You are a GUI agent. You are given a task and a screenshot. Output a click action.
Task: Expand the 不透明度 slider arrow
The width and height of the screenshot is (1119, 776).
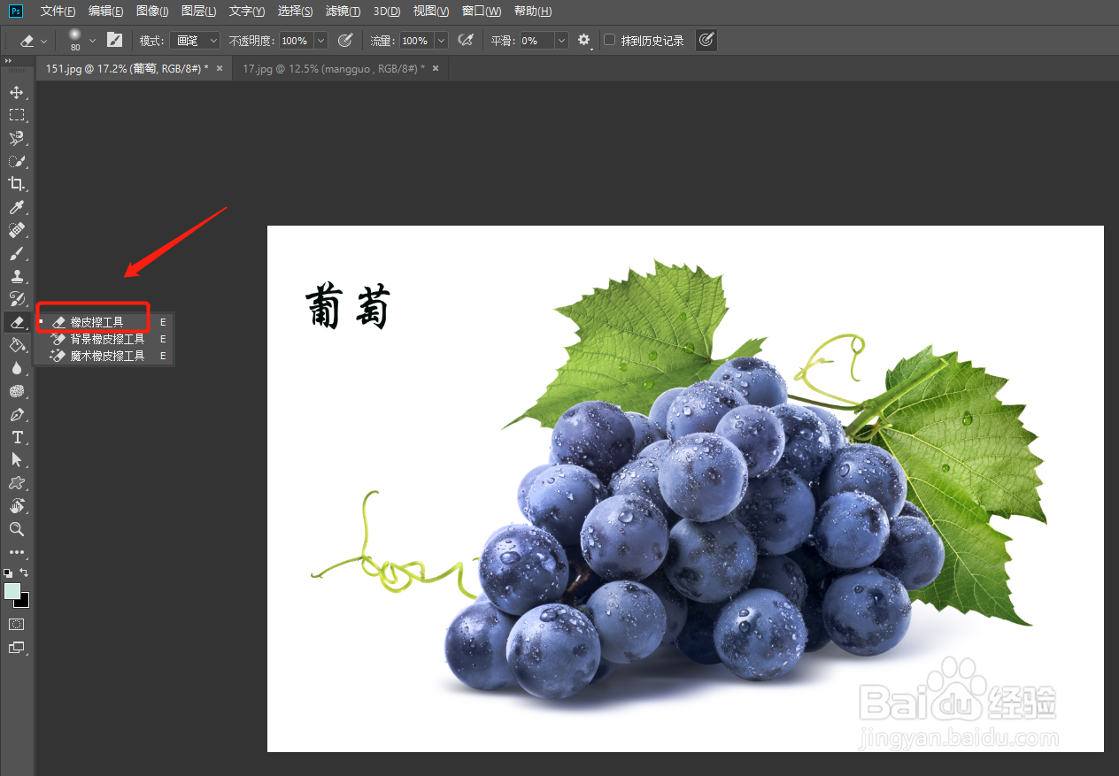coord(320,41)
